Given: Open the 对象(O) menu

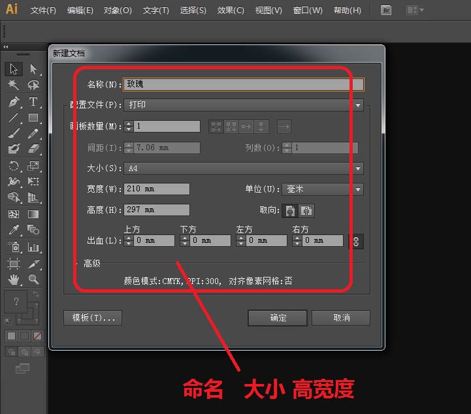Looking at the screenshot, I should coord(118,10).
